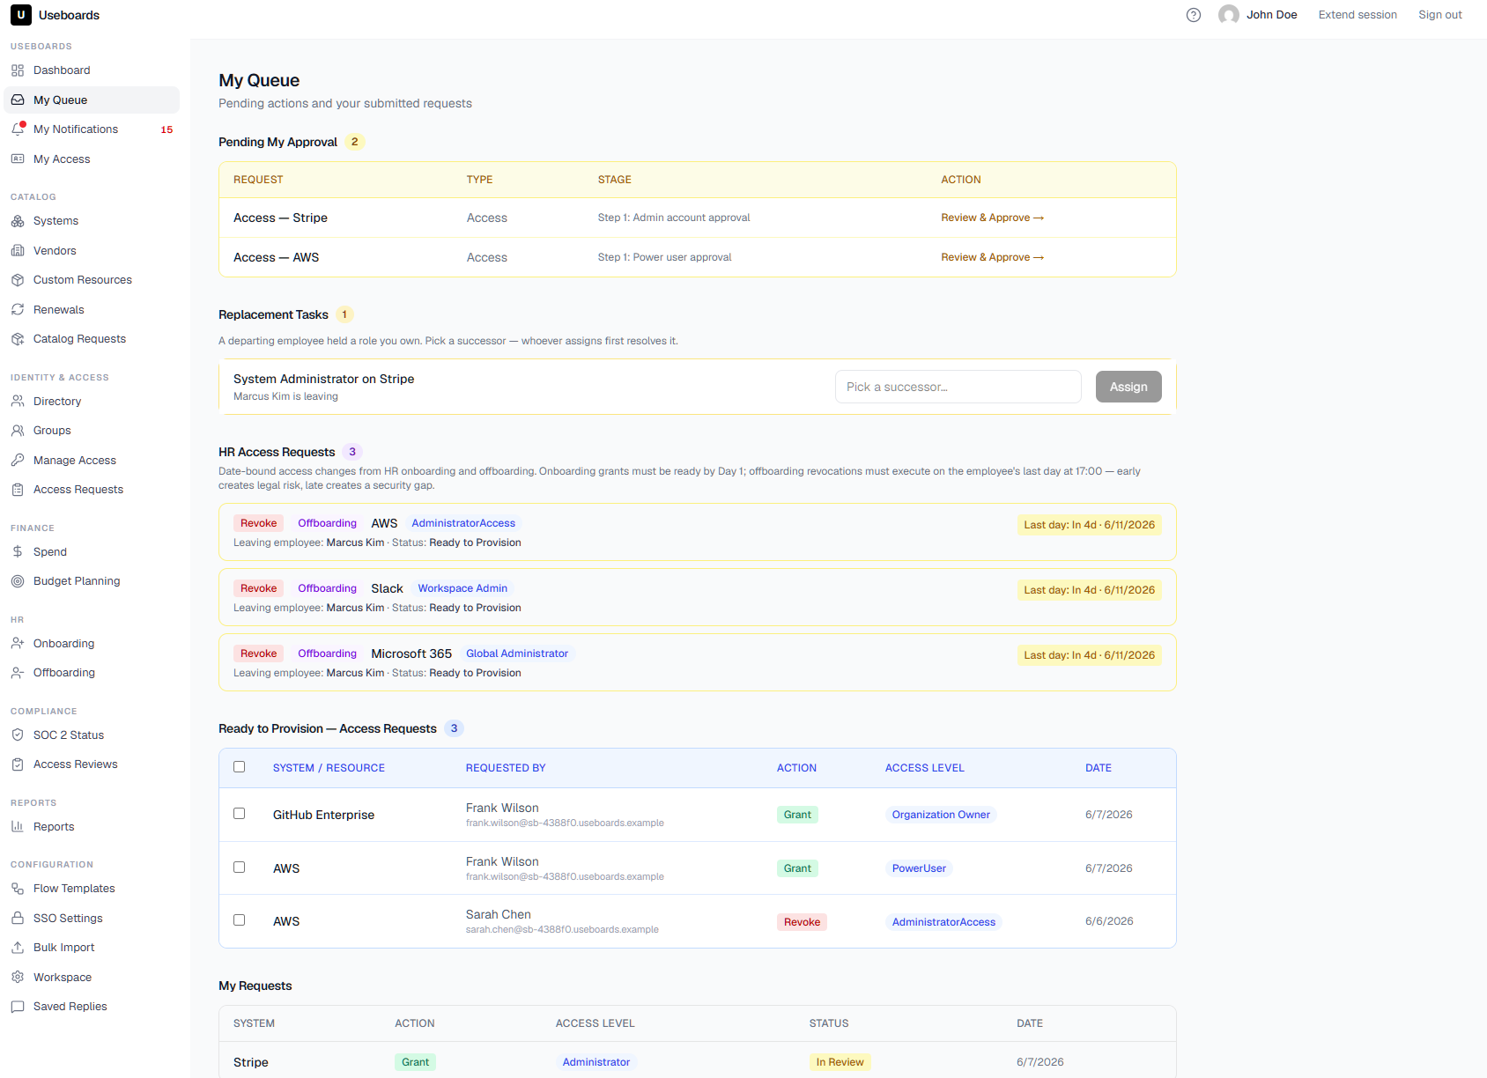Click the Budget Planning target icon
Image resolution: width=1487 pixels, height=1078 pixels.
[18, 581]
